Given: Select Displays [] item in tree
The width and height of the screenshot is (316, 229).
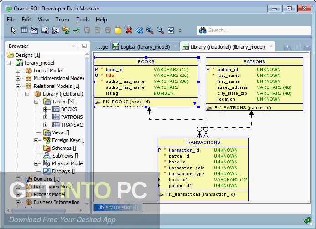Looking at the screenshot, I should pyautogui.click(x=63, y=171).
